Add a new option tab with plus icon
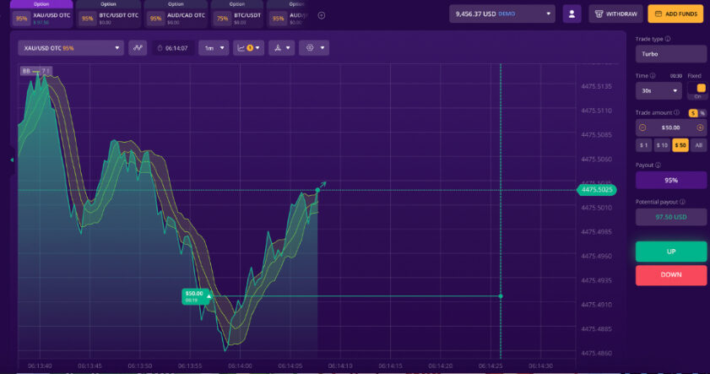The height and width of the screenshot is (374, 710). [322, 15]
